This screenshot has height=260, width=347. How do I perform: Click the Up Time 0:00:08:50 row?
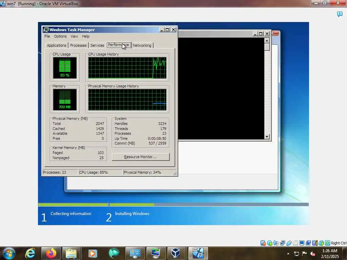(141, 138)
